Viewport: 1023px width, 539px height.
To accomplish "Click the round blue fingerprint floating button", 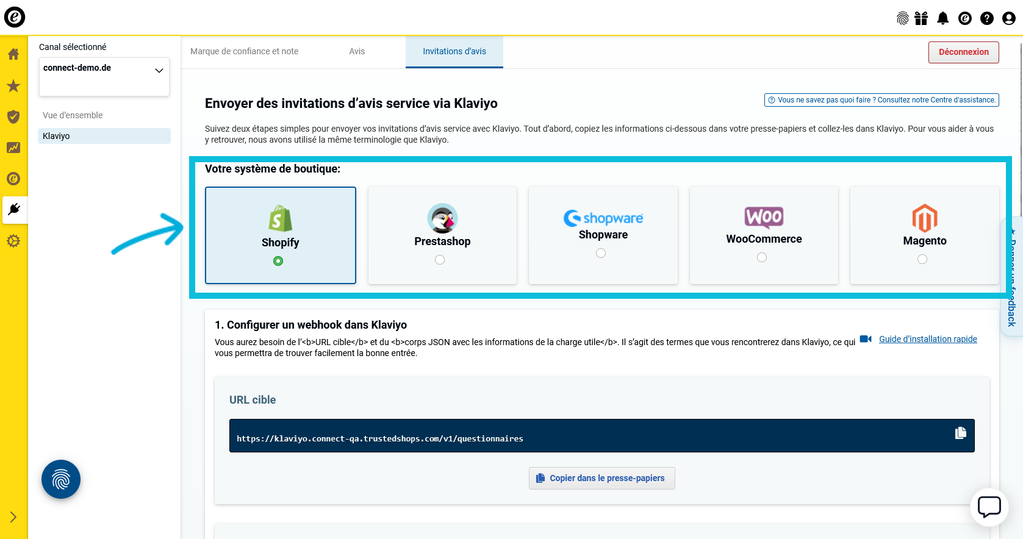I will 61,479.
